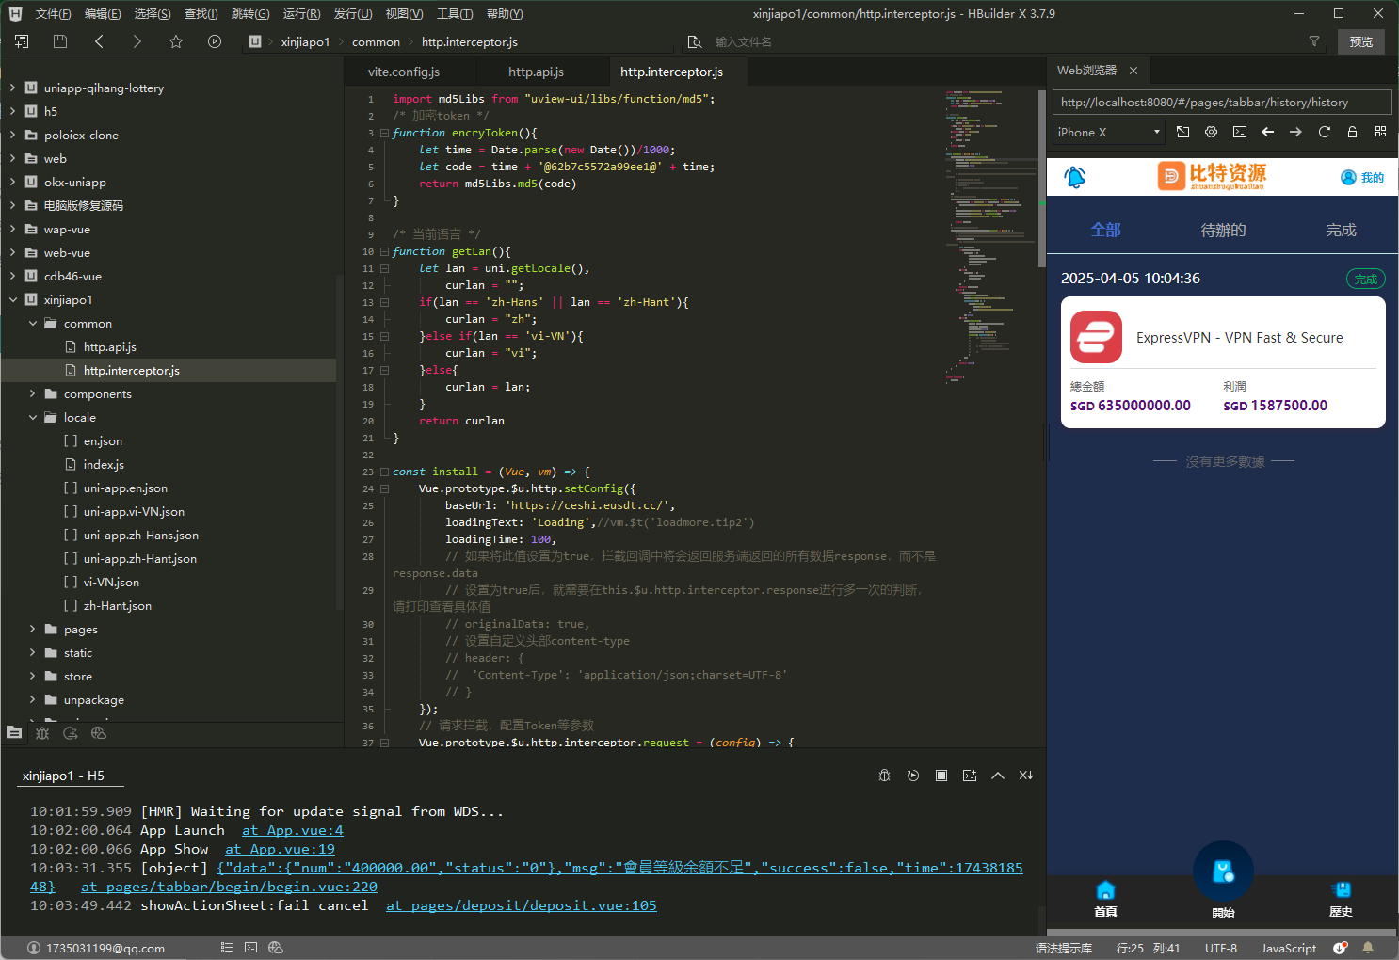Show the QR code icon in browser toolbar
The image size is (1399, 960).
point(1381,132)
